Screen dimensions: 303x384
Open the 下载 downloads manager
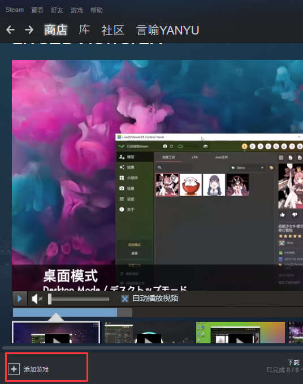pyautogui.click(x=293, y=363)
